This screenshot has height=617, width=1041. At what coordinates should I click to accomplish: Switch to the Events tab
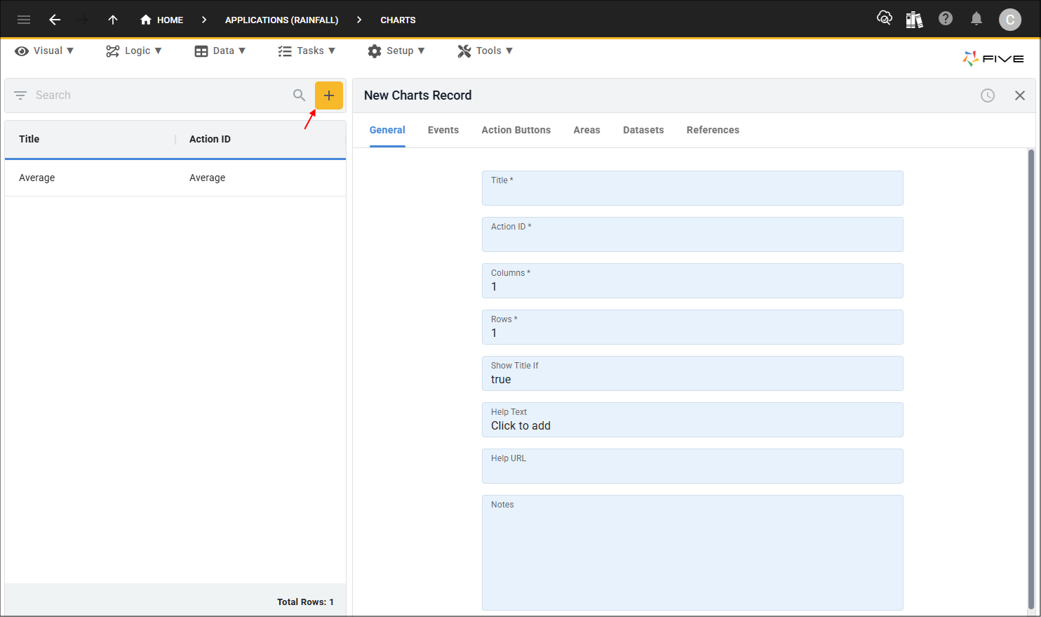443,130
